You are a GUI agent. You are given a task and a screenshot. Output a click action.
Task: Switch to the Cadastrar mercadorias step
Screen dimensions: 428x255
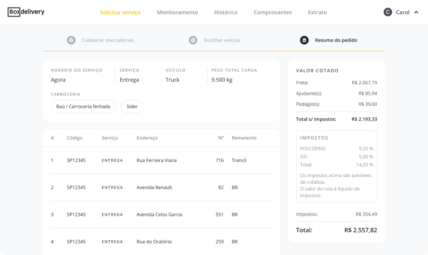tap(108, 40)
